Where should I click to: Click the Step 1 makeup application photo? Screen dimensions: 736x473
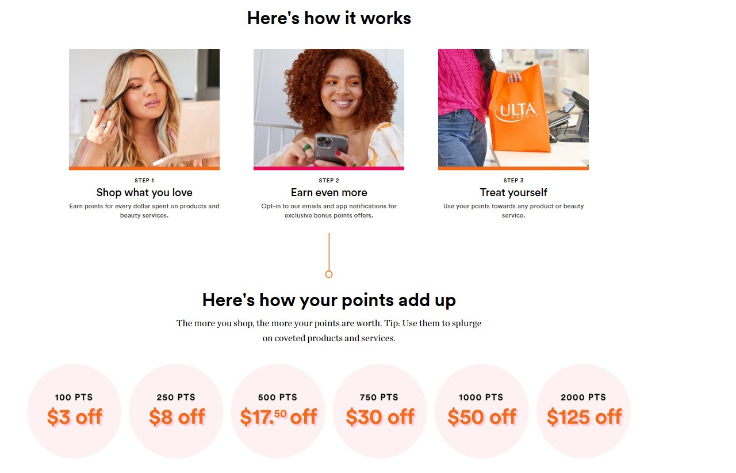(x=144, y=109)
